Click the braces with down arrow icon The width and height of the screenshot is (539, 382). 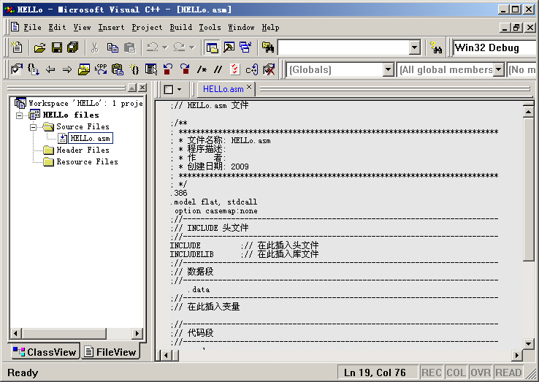point(34,69)
